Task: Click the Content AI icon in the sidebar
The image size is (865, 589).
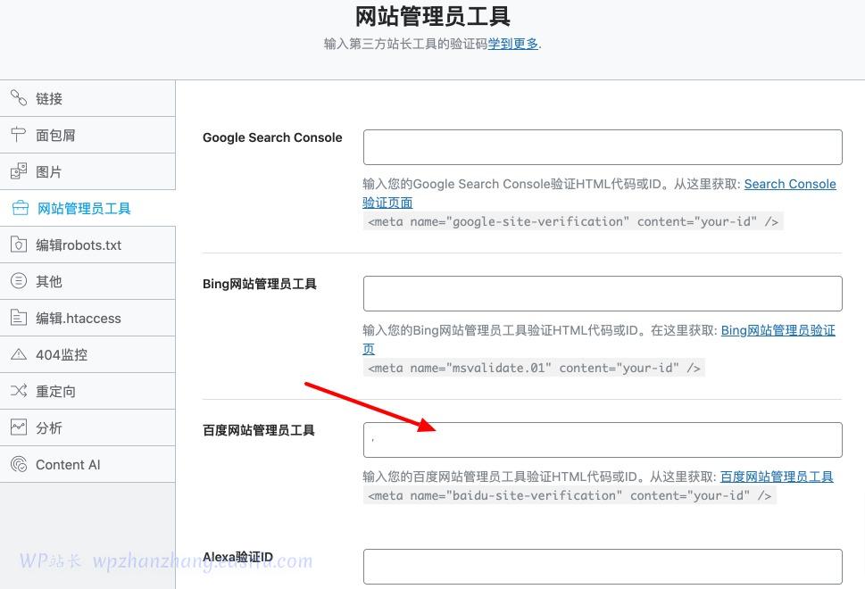Action: click(19, 464)
